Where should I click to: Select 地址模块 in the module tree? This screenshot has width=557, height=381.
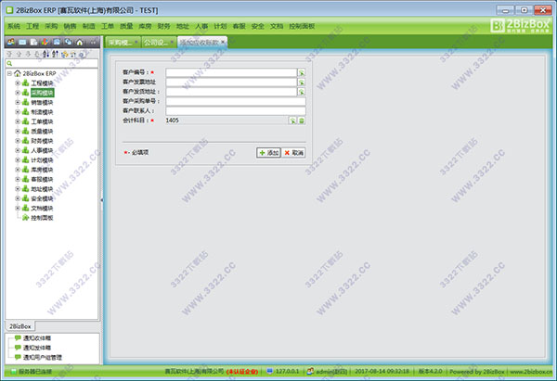(x=42, y=189)
